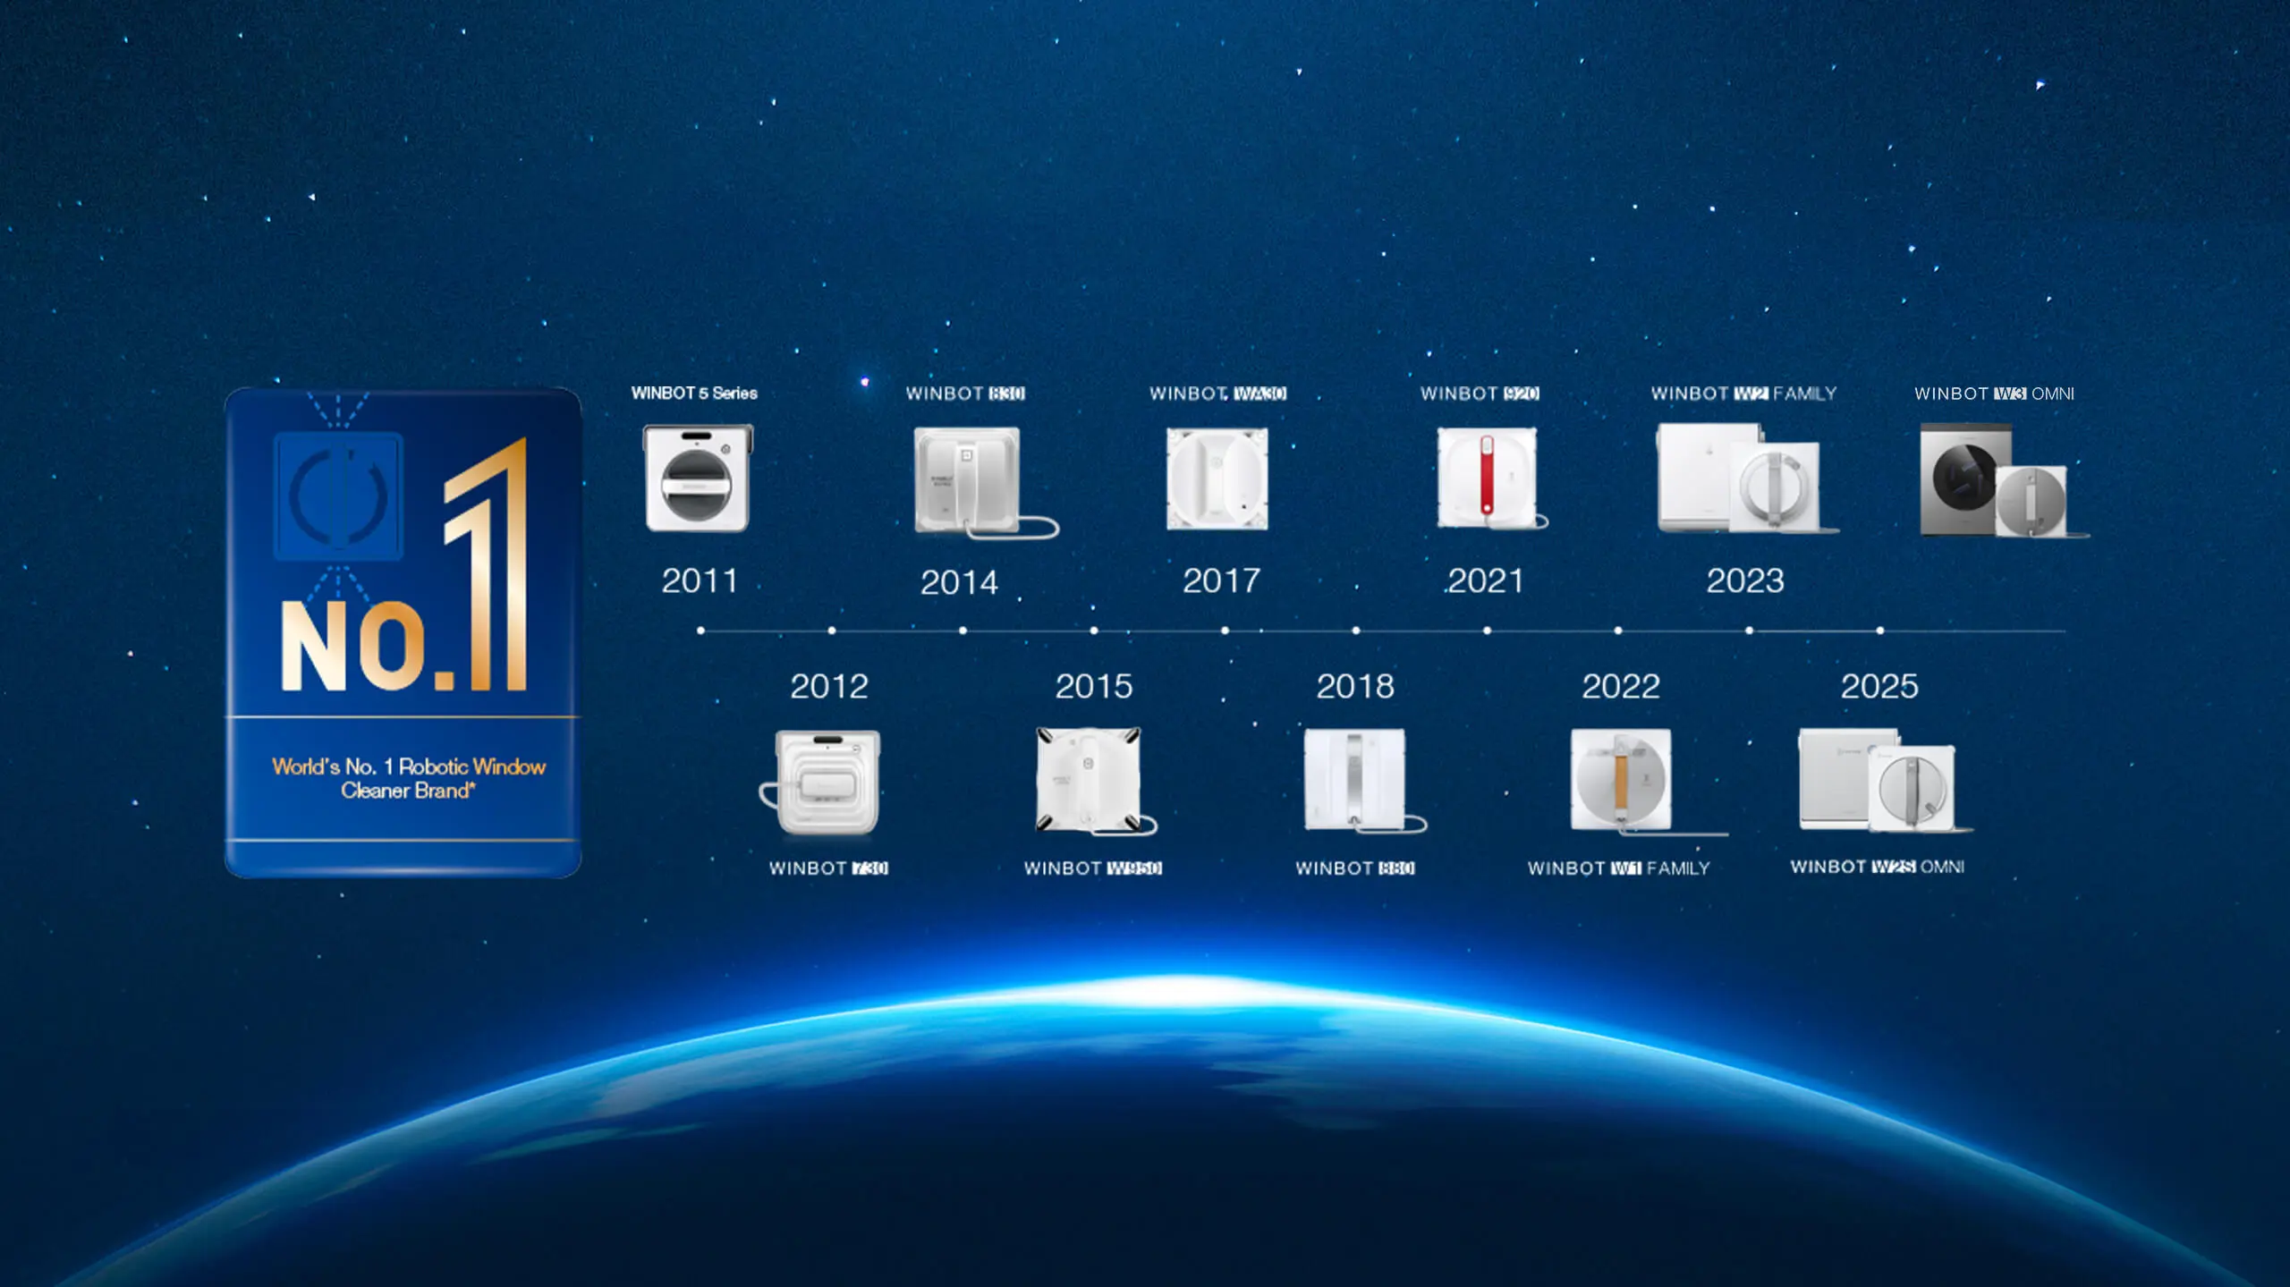Click the 2014 year label
The image size is (2290, 1287).
coord(959,583)
